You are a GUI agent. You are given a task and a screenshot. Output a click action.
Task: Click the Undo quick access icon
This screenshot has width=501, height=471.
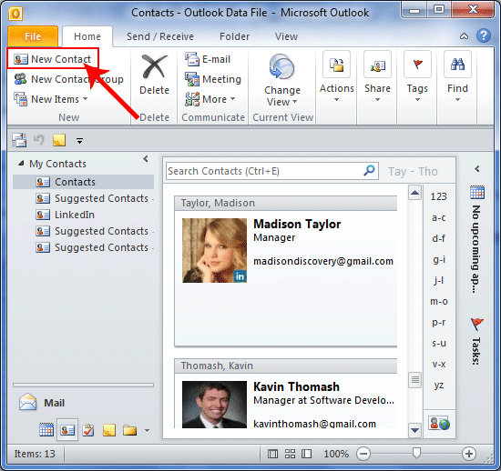(39, 140)
